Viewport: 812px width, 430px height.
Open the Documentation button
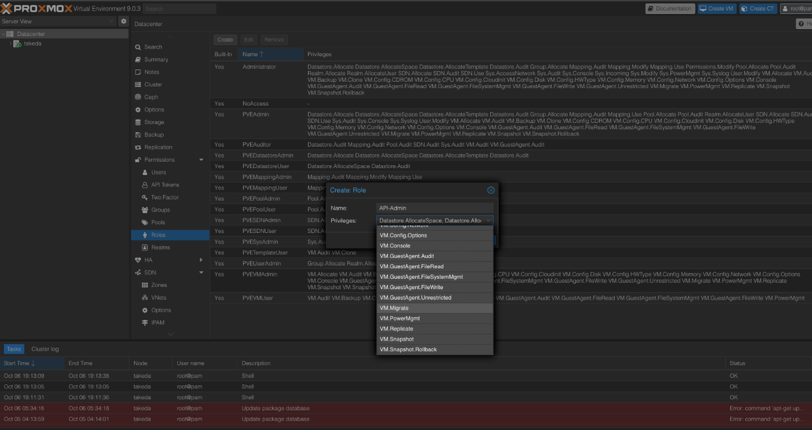[670, 9]
